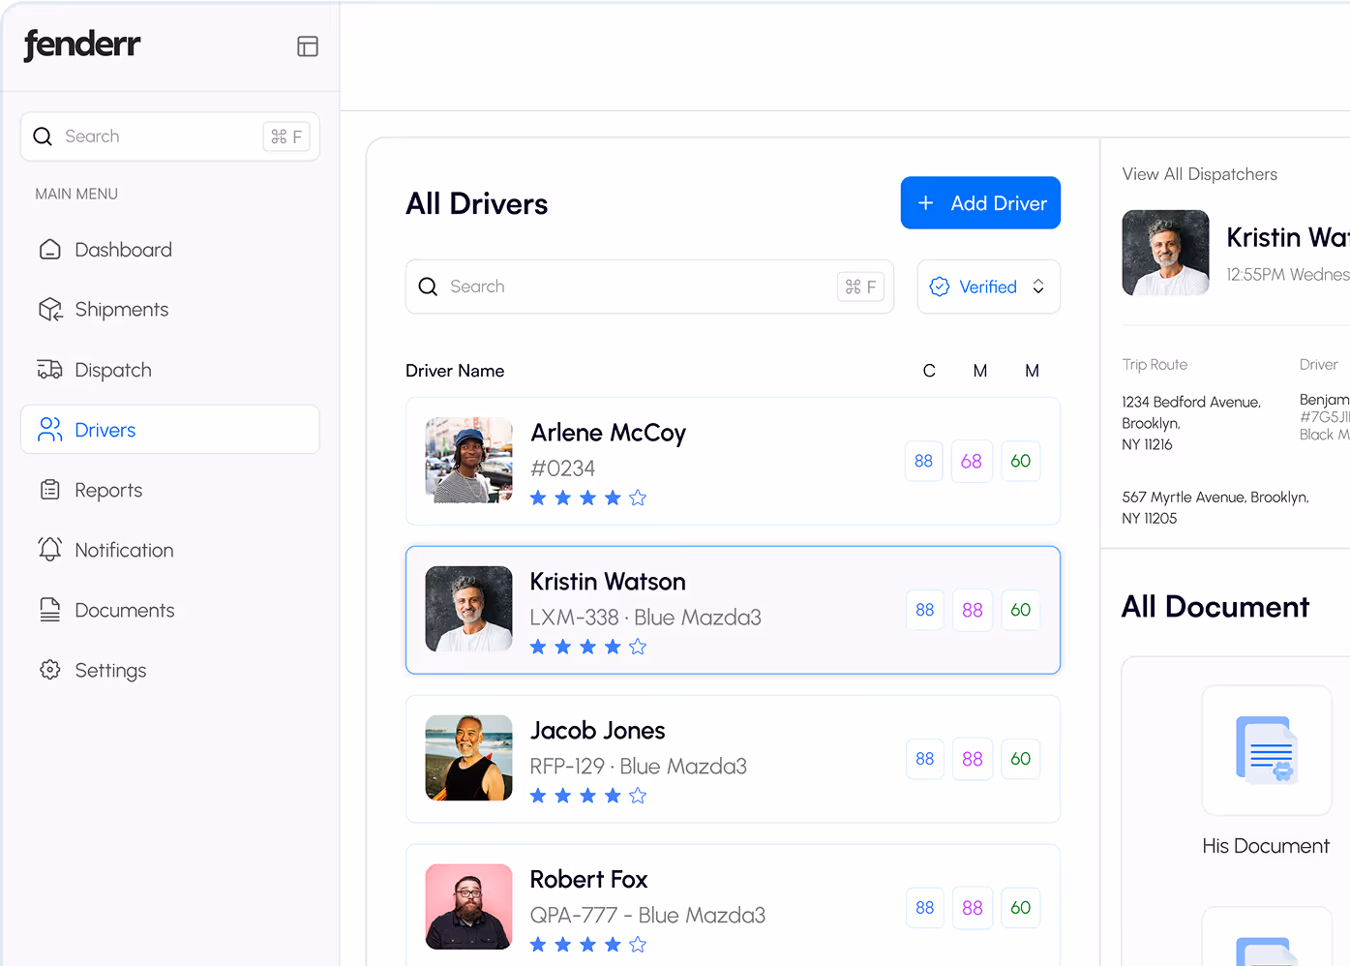The width and height of the screenshot is (1350, 966).
Task: Select the Robert Fox driver name
Action: pyautogui.click(x=589, y=880)
